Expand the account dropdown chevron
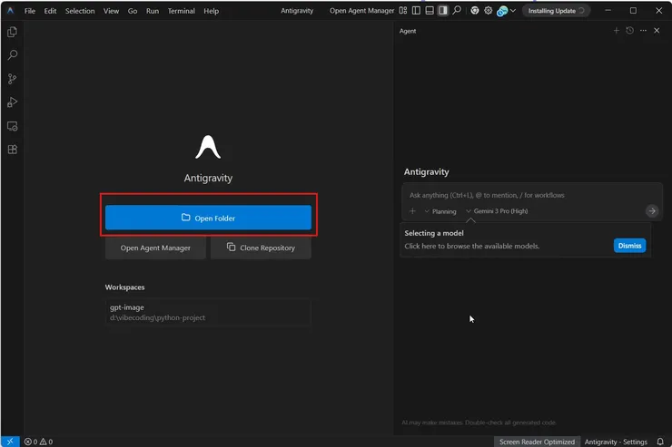The width and height of the screenshot is (672, 447). (x=513, y=11)
